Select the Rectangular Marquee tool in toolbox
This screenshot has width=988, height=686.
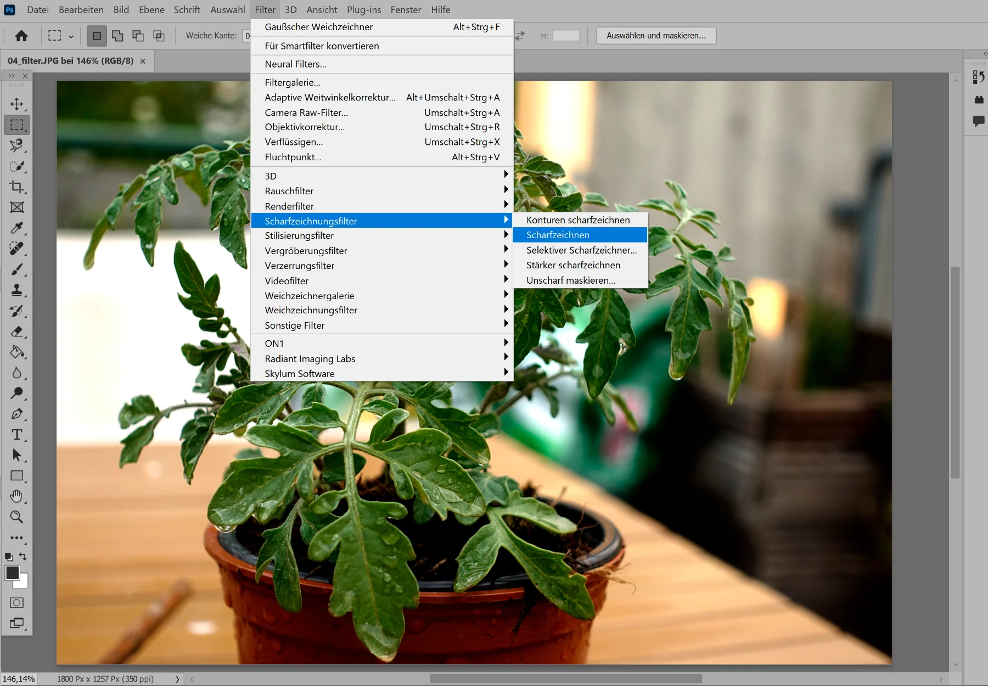(x=17, y=125)
